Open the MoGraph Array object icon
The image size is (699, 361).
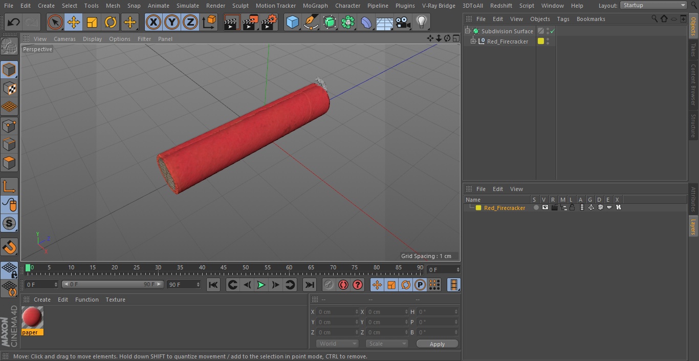(348, 22)
